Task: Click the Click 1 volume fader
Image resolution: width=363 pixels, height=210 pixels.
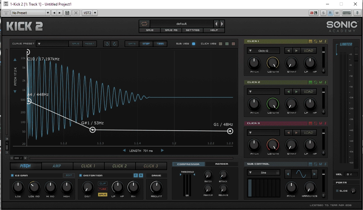Action: click(x=324, y=58)
